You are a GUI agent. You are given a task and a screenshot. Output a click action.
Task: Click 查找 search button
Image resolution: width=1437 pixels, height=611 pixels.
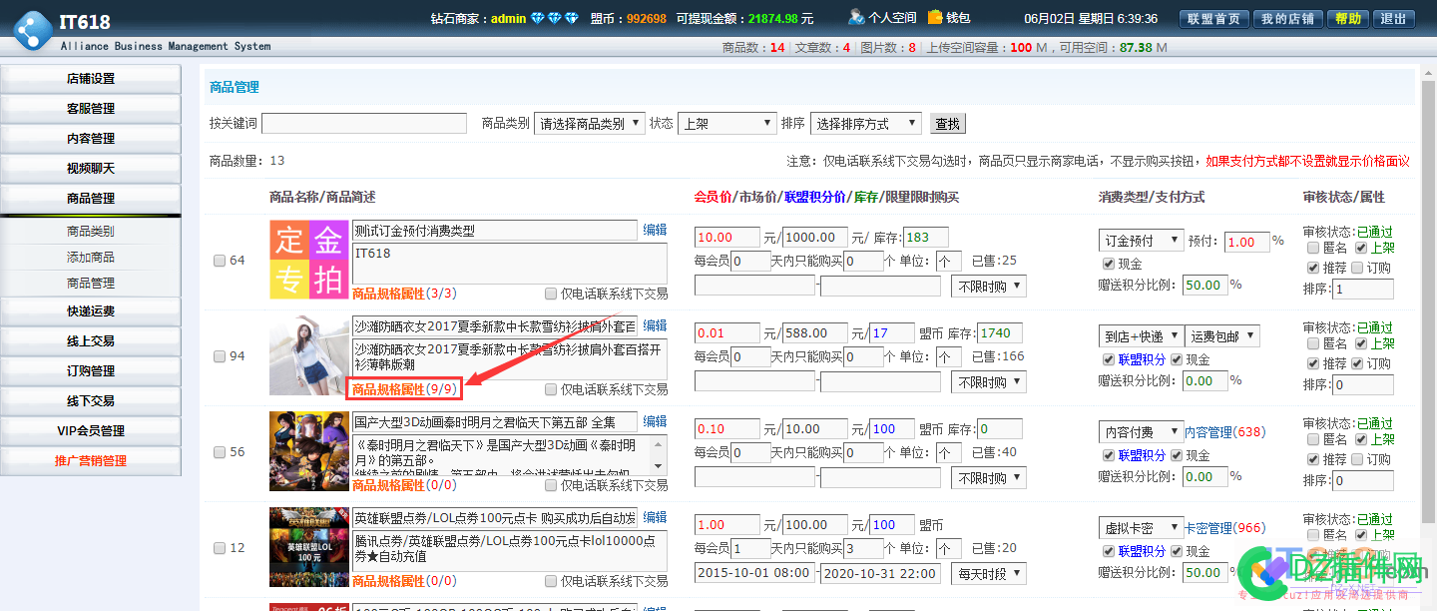pyautogui.click(x=947, y=124)
